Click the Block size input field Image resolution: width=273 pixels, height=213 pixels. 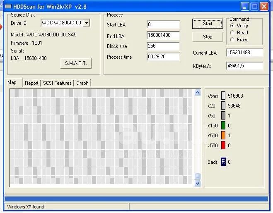click(163, 46)
